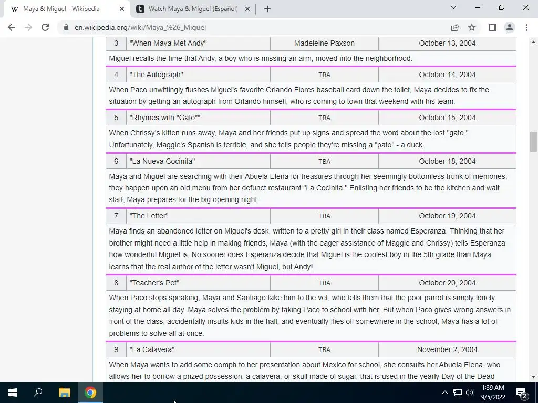
Task: Show hidden system tray icons
Action: coord(444,393)
